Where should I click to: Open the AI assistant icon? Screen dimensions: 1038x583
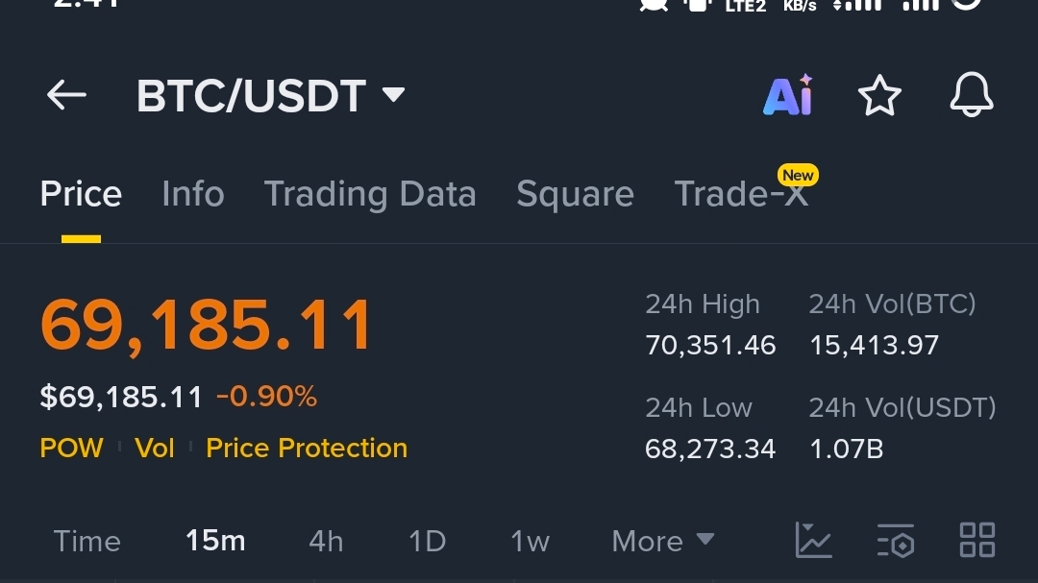[788, 95]
